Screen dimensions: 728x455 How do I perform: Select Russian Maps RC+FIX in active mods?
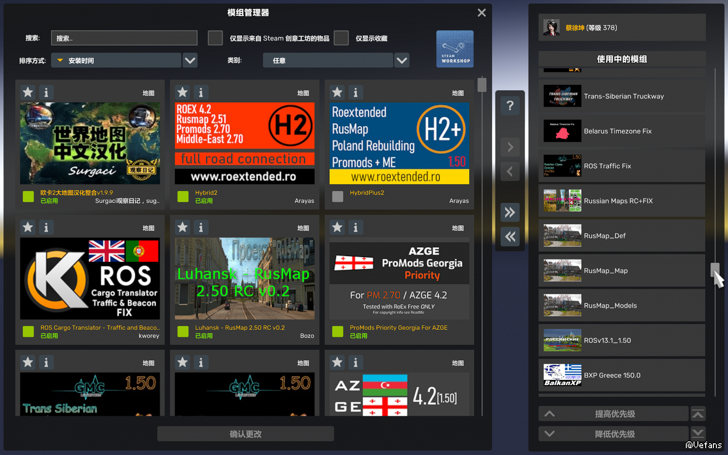622,201
